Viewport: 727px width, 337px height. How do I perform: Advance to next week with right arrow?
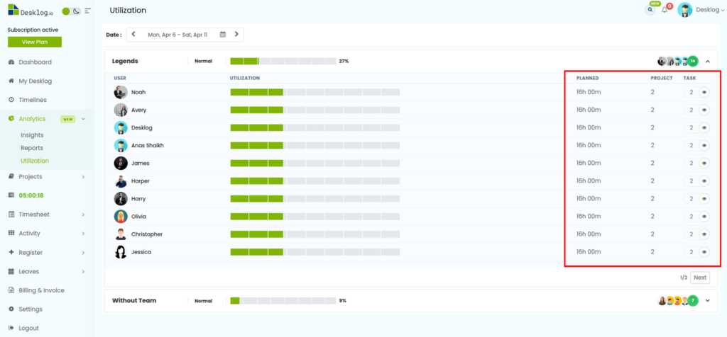pyautogui.click(x=236, y=34)
